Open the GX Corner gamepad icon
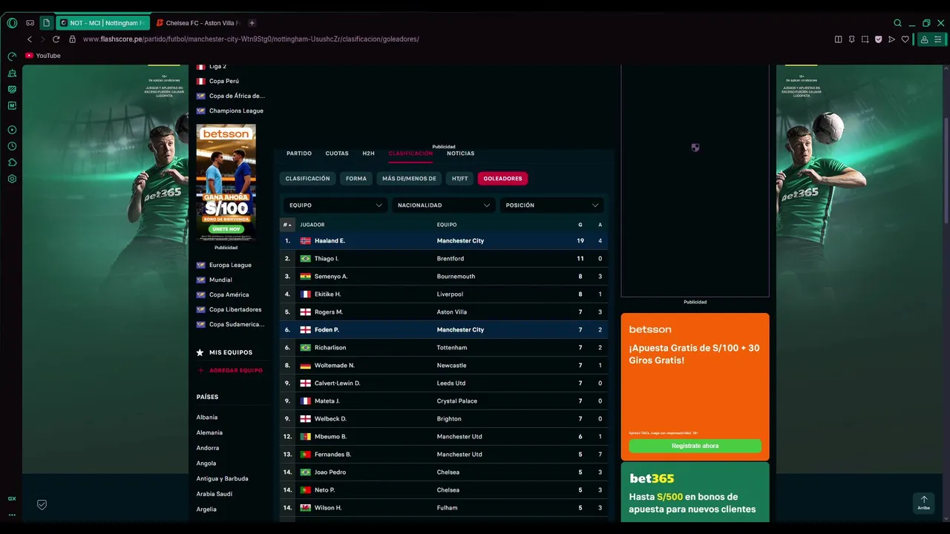950x534 pixels. (30, 23)
